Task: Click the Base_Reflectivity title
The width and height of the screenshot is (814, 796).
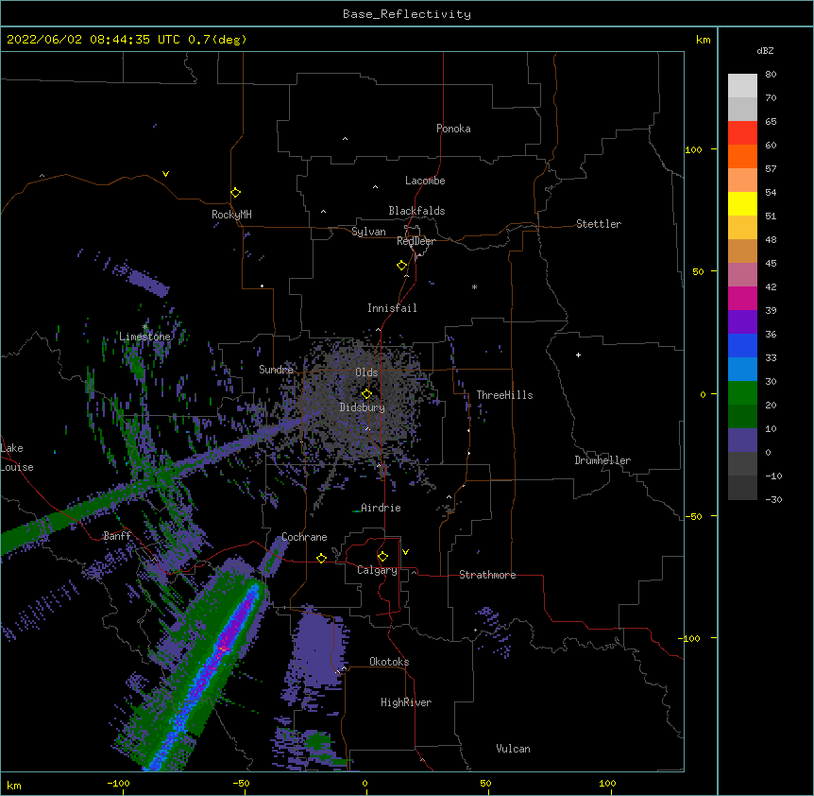Action: [407, 14]
